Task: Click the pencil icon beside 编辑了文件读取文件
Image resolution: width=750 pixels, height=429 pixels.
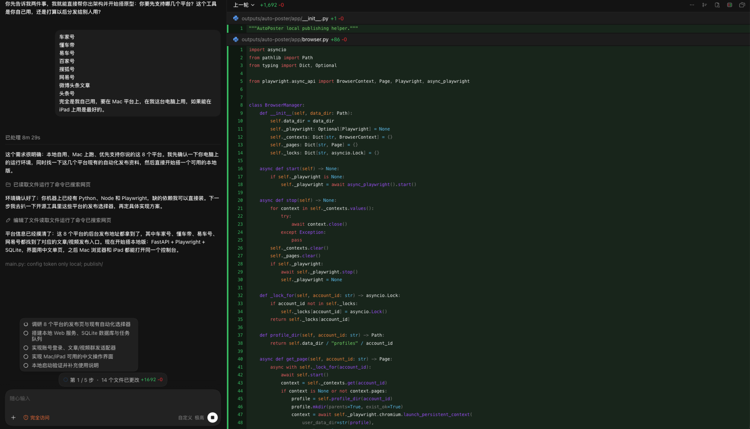Action: [x=8, y=220]
